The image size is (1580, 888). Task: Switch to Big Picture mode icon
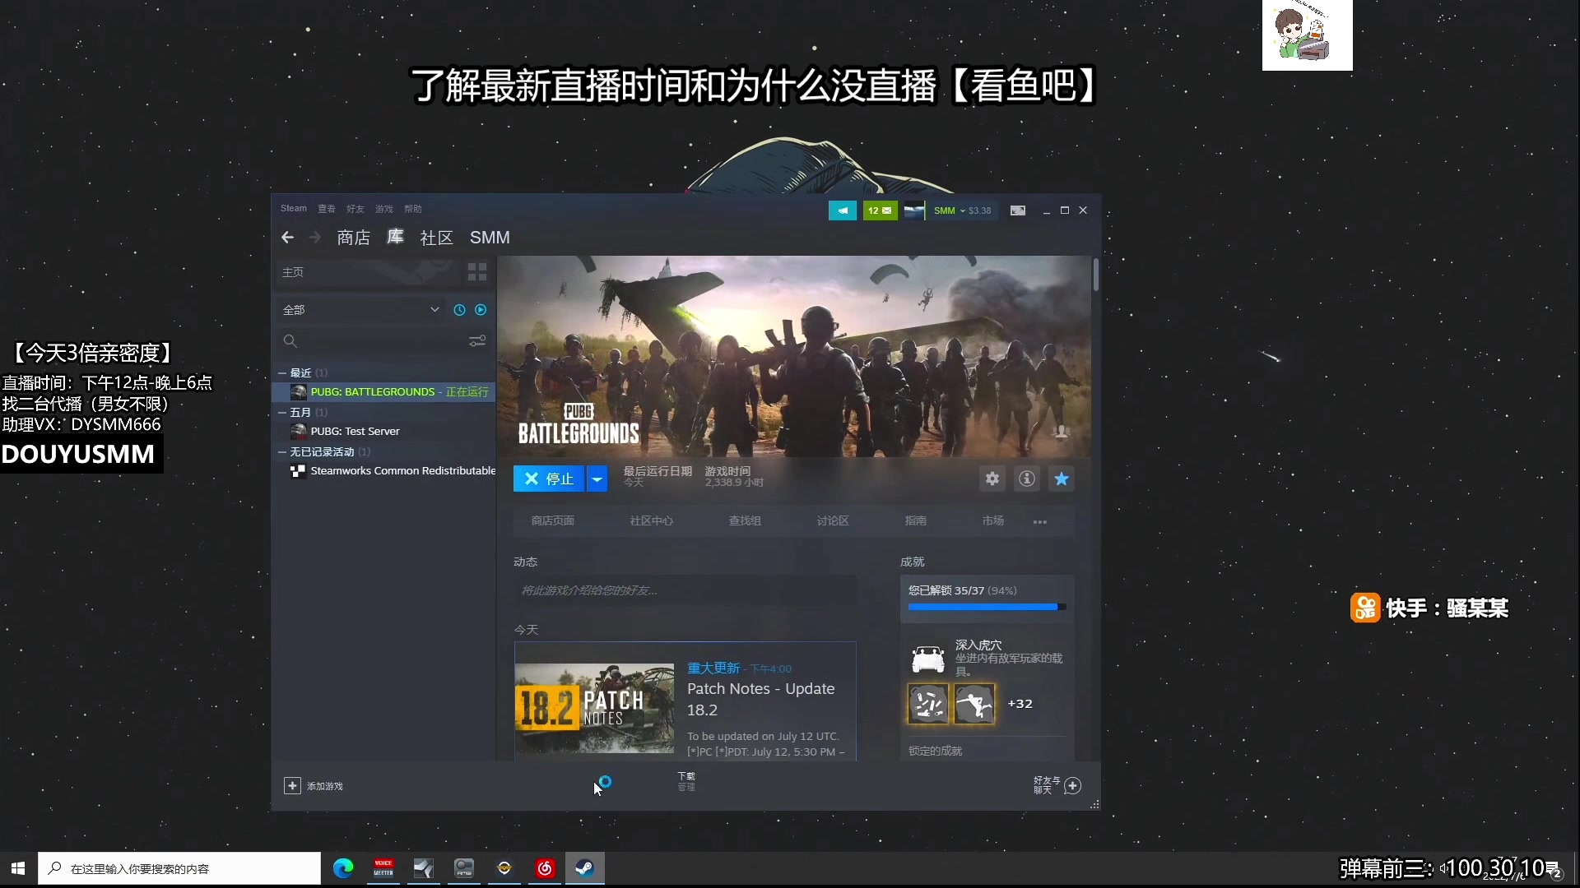[1018, 210]
